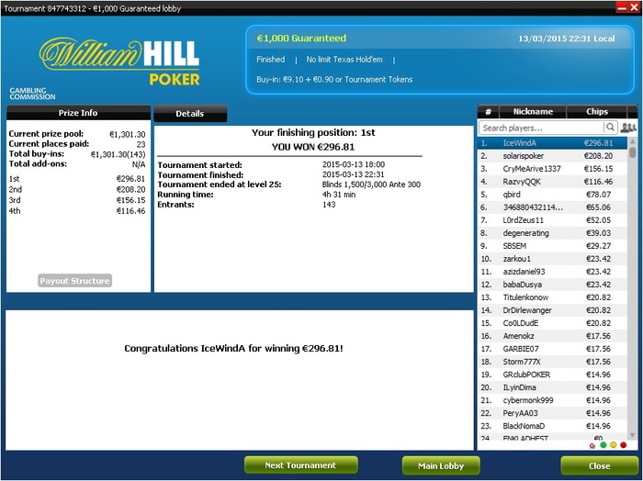The image size is (643, 481).
Task: Select player row CryMeArive1337
Action: coord(552,169)
